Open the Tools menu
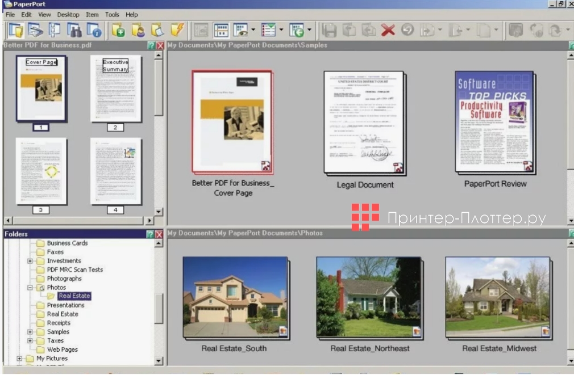Image resolution: width=574 pixels, height=375 pixels. point(112,14)
